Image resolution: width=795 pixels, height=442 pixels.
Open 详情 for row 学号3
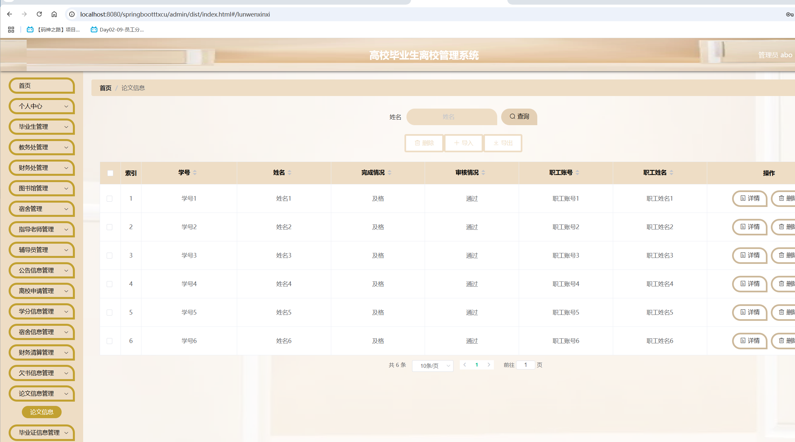[750, 255]
